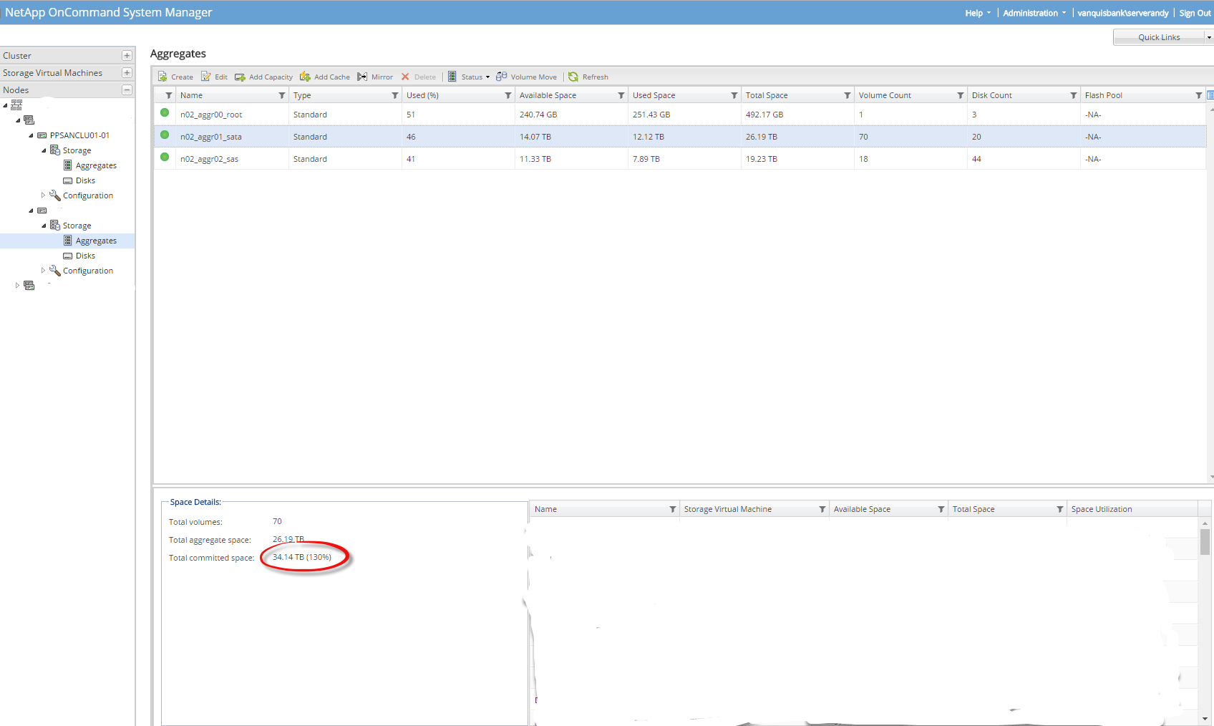
Task: Click the Refresh toolbar icon
Action: tap(573, 77)
